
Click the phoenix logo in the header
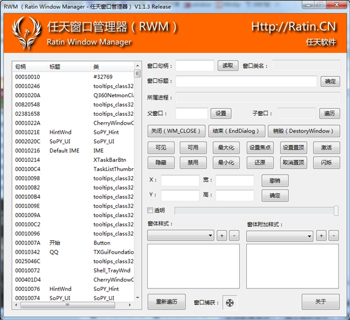click(x=27, y=34)
